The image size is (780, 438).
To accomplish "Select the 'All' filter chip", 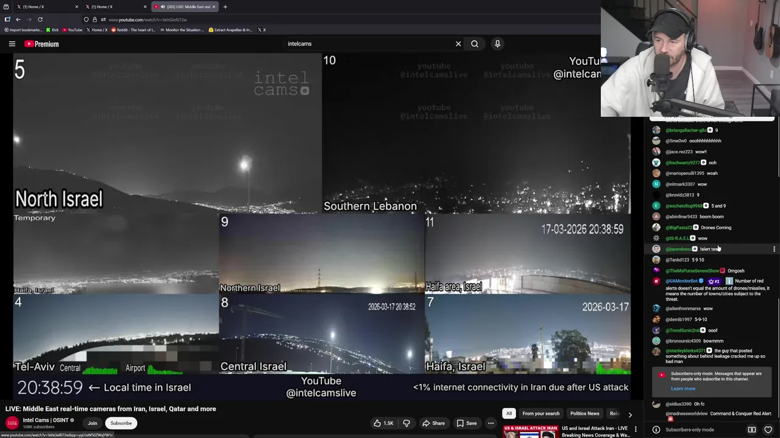I will click(509, 414).
